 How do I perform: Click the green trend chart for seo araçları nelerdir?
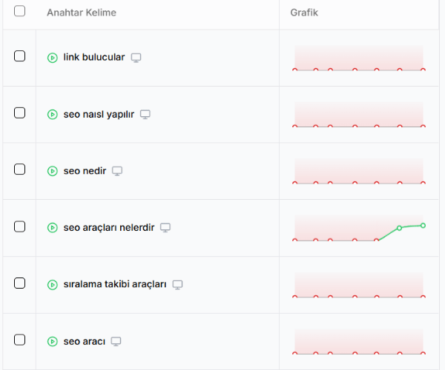(359, 229)
